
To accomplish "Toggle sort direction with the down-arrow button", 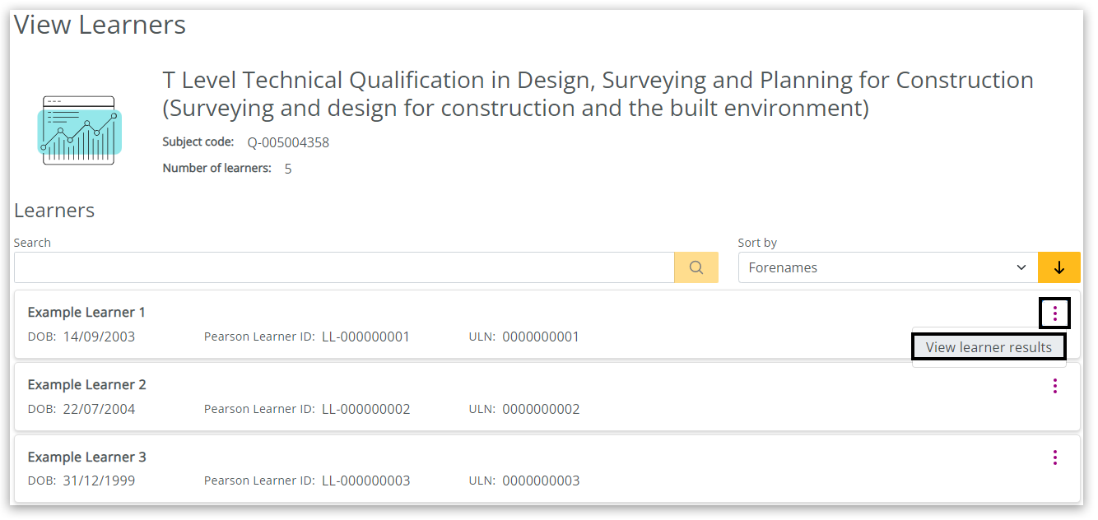I will [1059, 267].
